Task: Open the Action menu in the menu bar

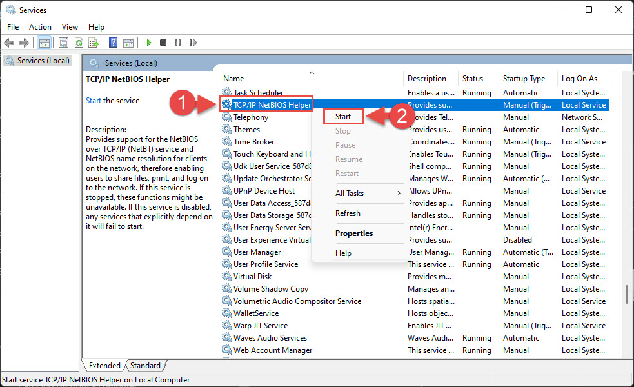Action: tap(40, 27)
